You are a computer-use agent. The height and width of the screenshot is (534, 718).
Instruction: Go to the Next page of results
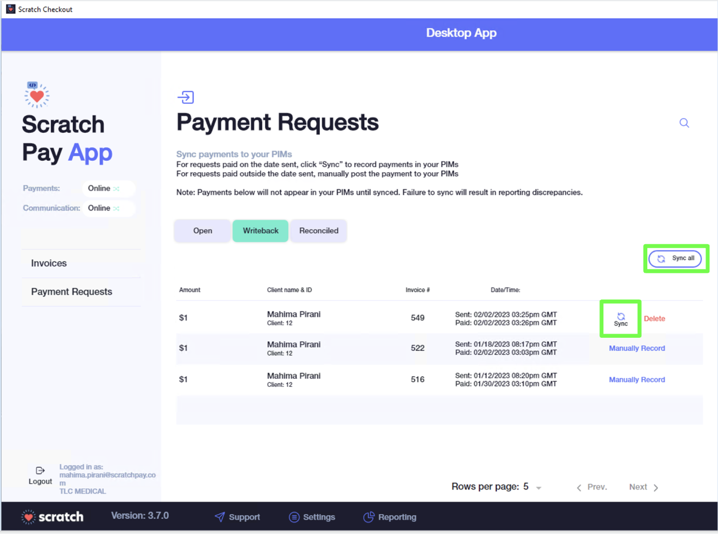click(644, 487)
